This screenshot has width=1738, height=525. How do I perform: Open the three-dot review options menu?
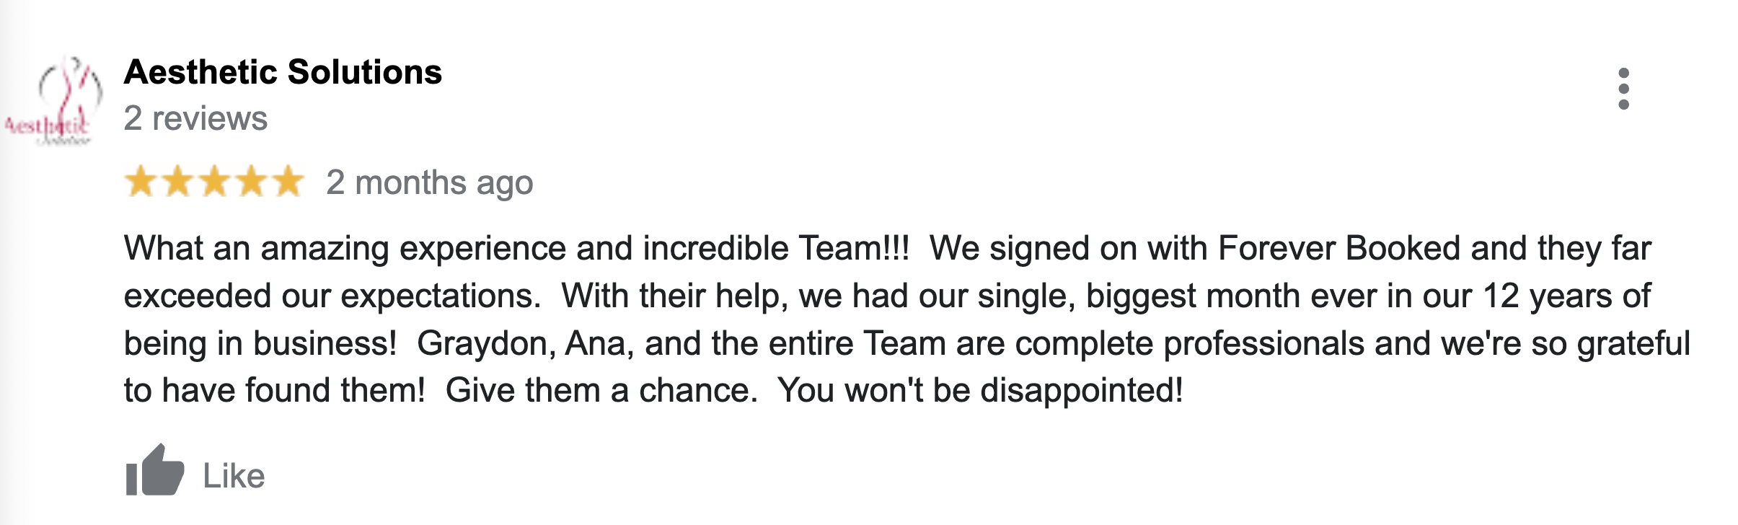pos(1623,89)
